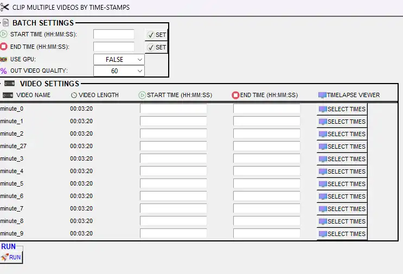Focus the batch START TIME input field
The height and width of the screenshot is (274, 403).
tap(114, 34)
